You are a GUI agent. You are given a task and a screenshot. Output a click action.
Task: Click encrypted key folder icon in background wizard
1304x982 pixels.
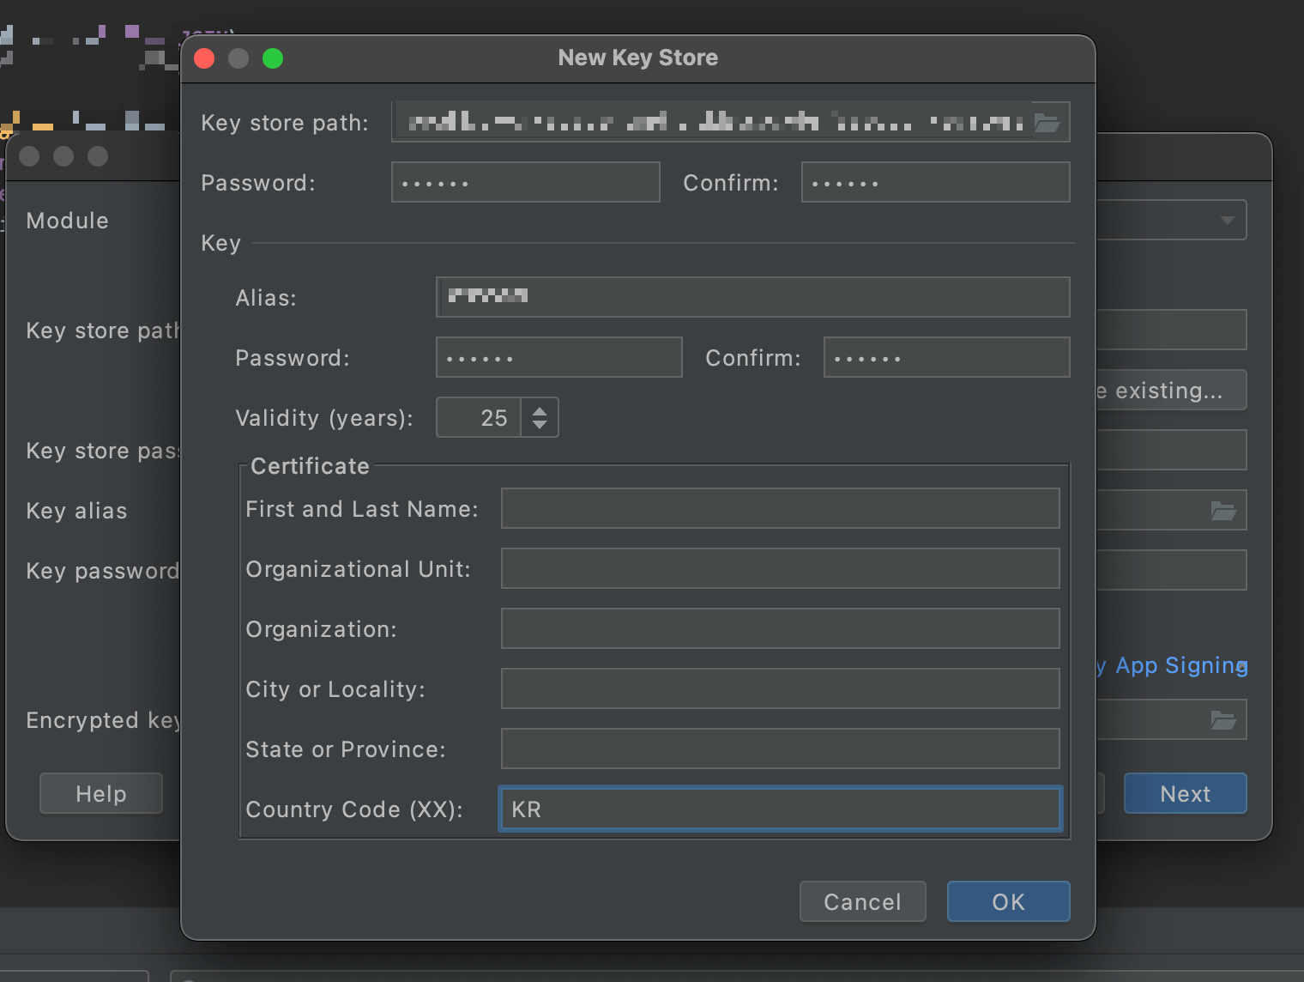[x=1223, y=719]
